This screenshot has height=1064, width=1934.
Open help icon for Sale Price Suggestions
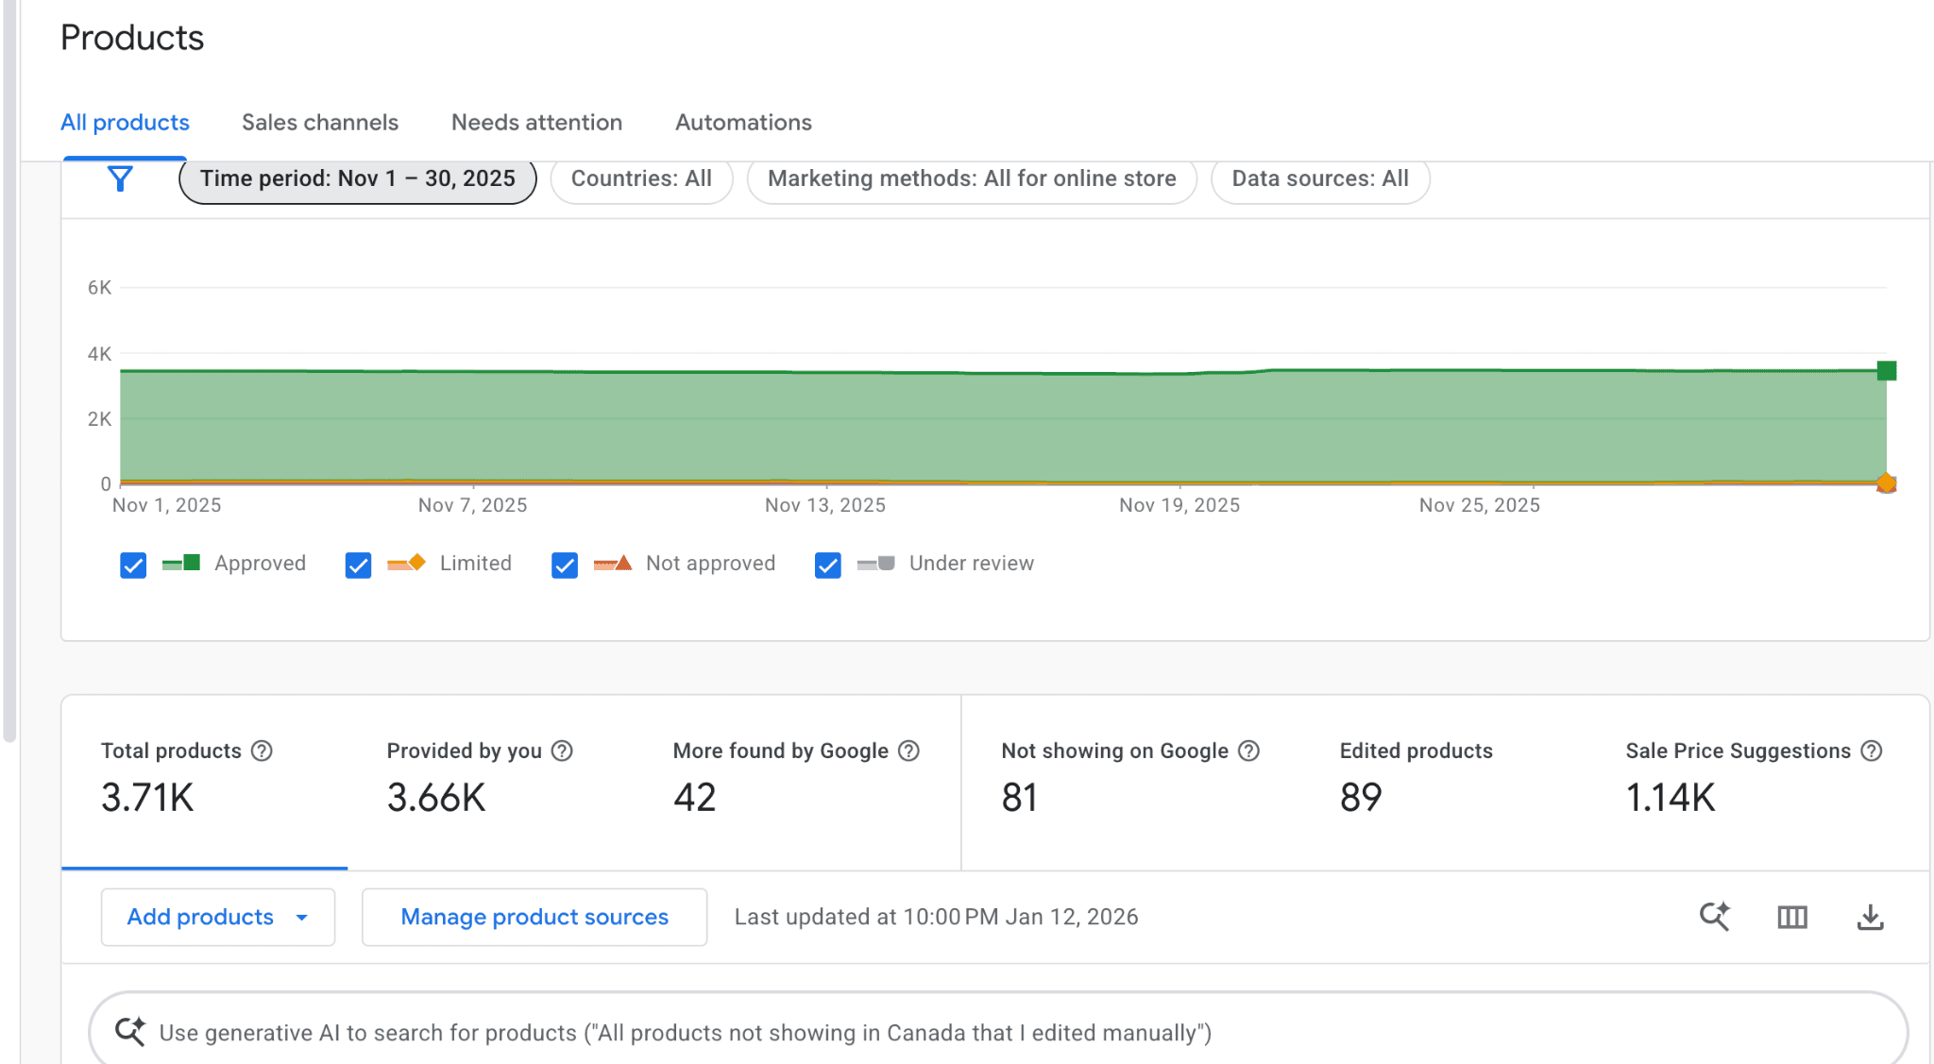(x=1871, y=751)
